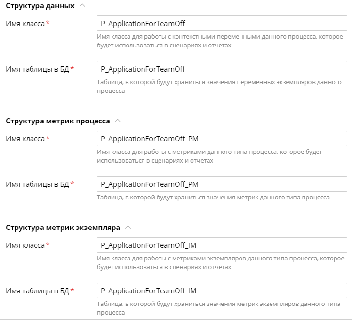The image size is (352, 320).
Task: Click hint text about метрик экземпляров table
Action: (x=219, y=308)
